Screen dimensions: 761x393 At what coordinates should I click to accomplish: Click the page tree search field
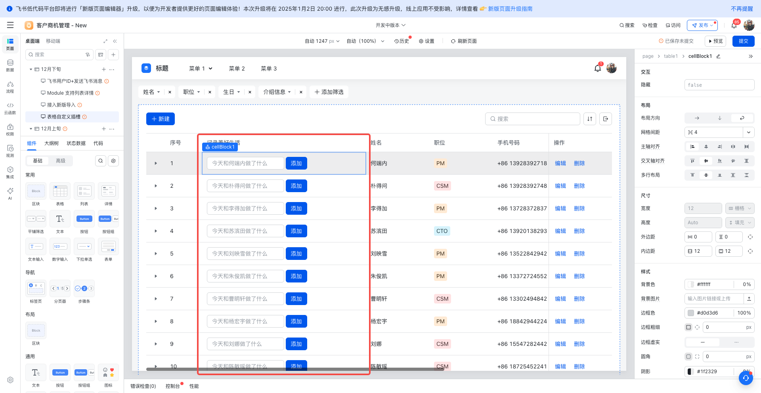pos(59,55)
